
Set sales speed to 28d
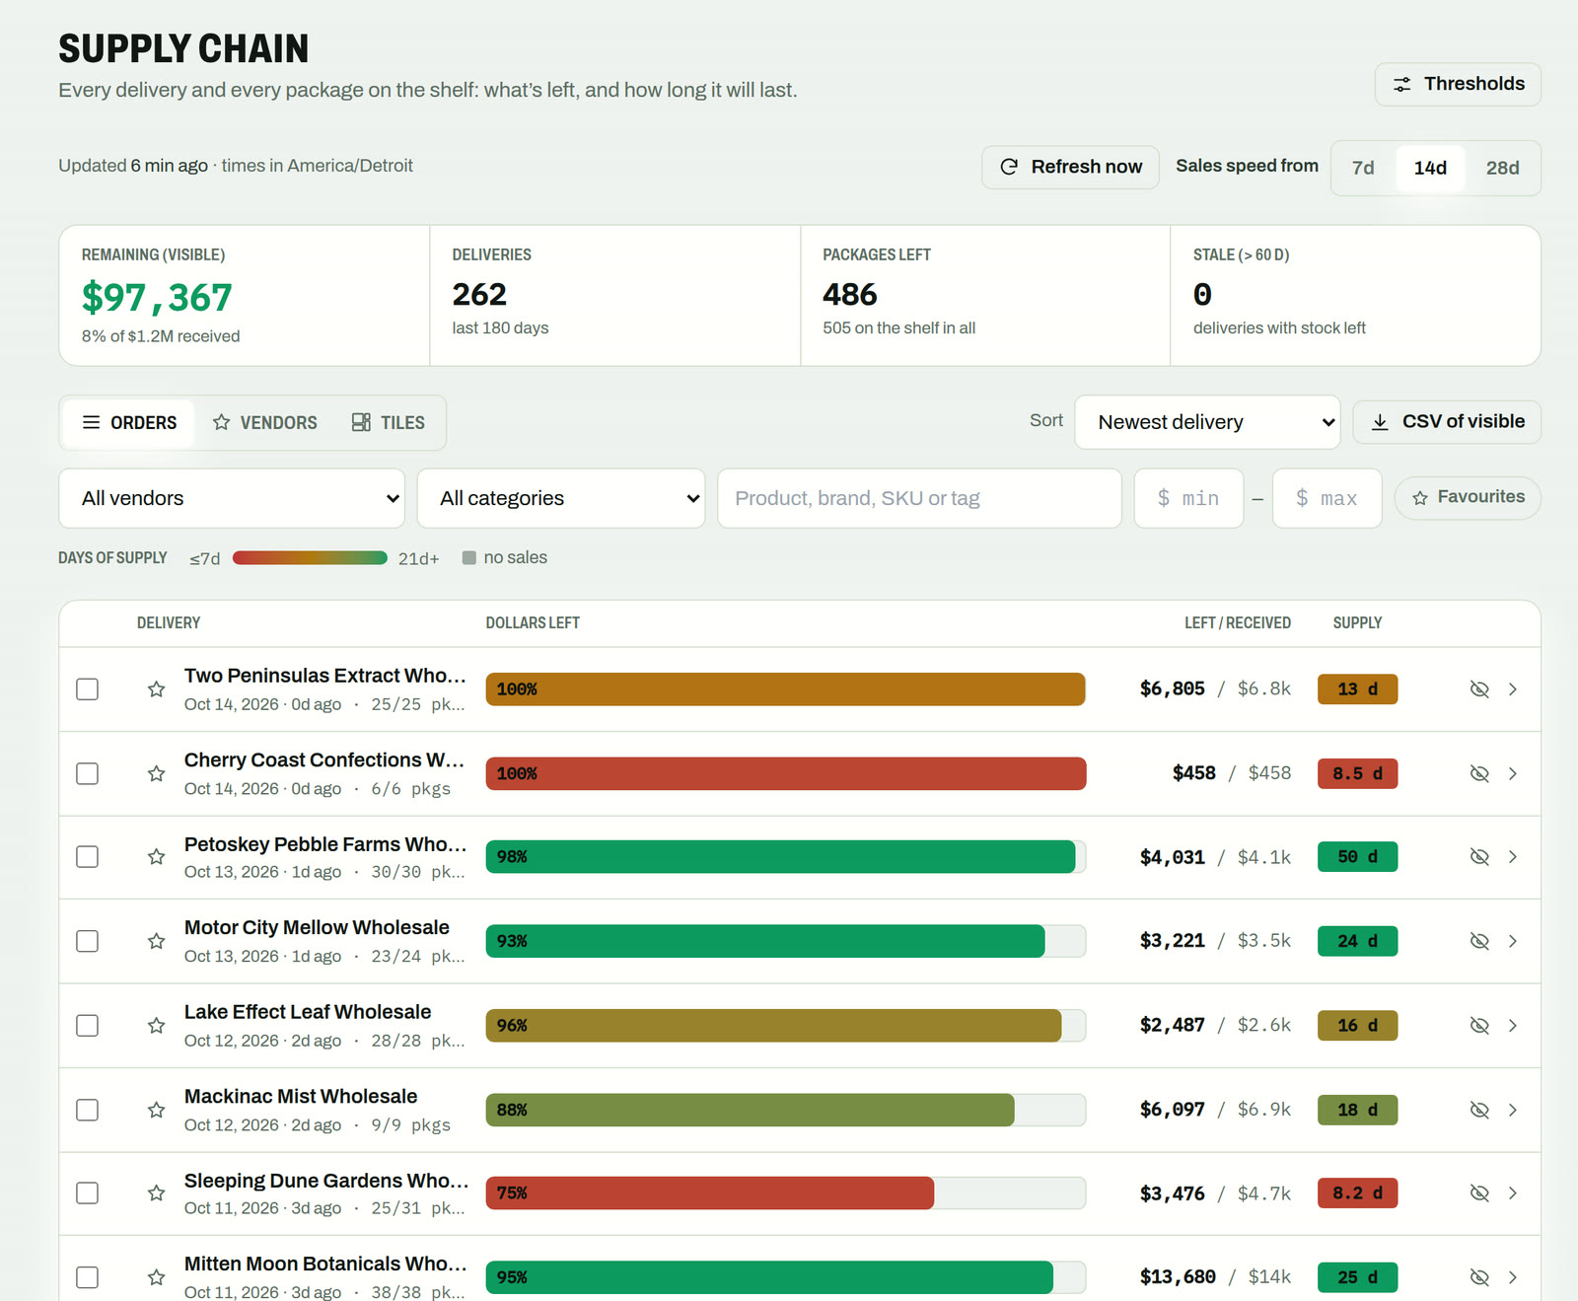[1502, 168]
